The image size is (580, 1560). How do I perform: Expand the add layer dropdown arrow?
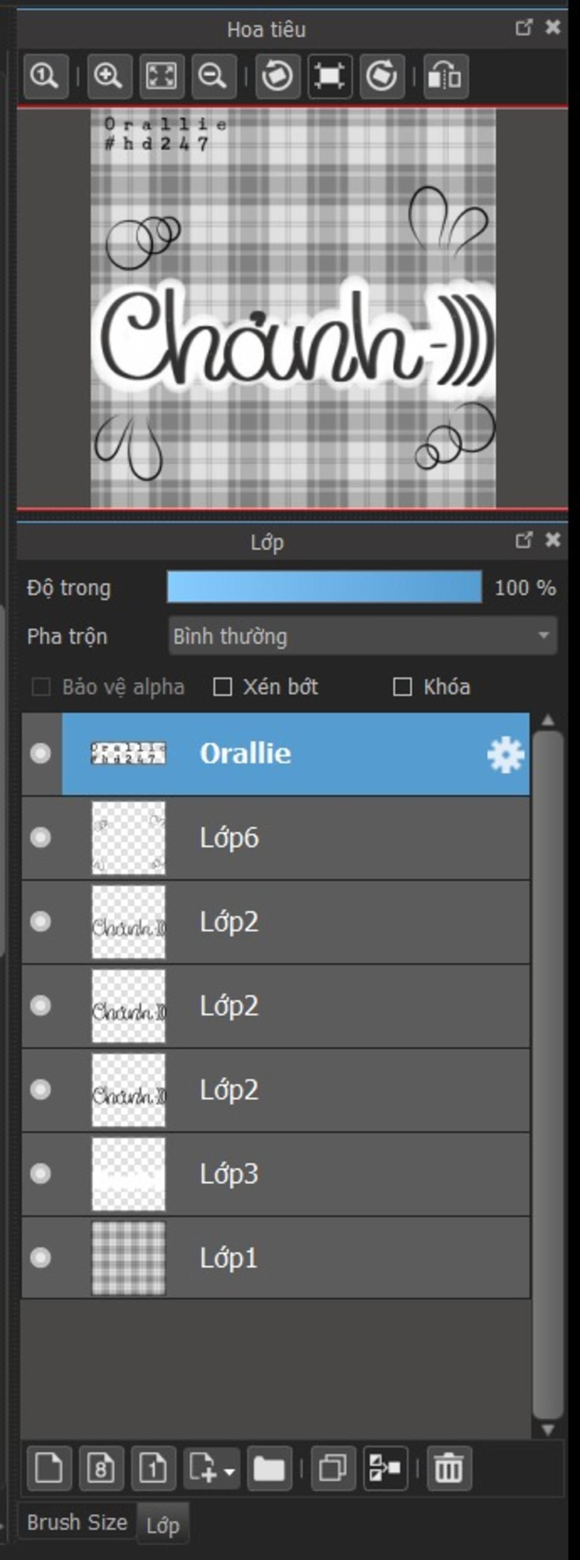230,1471
